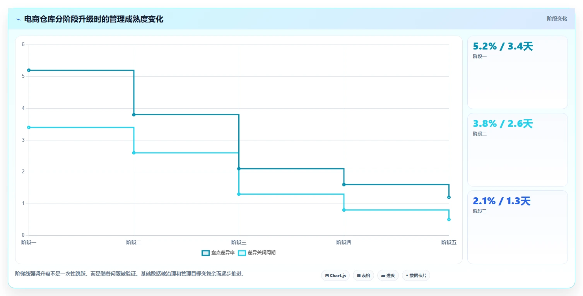Click the 阶段三 caption in third card

[480, 211]
